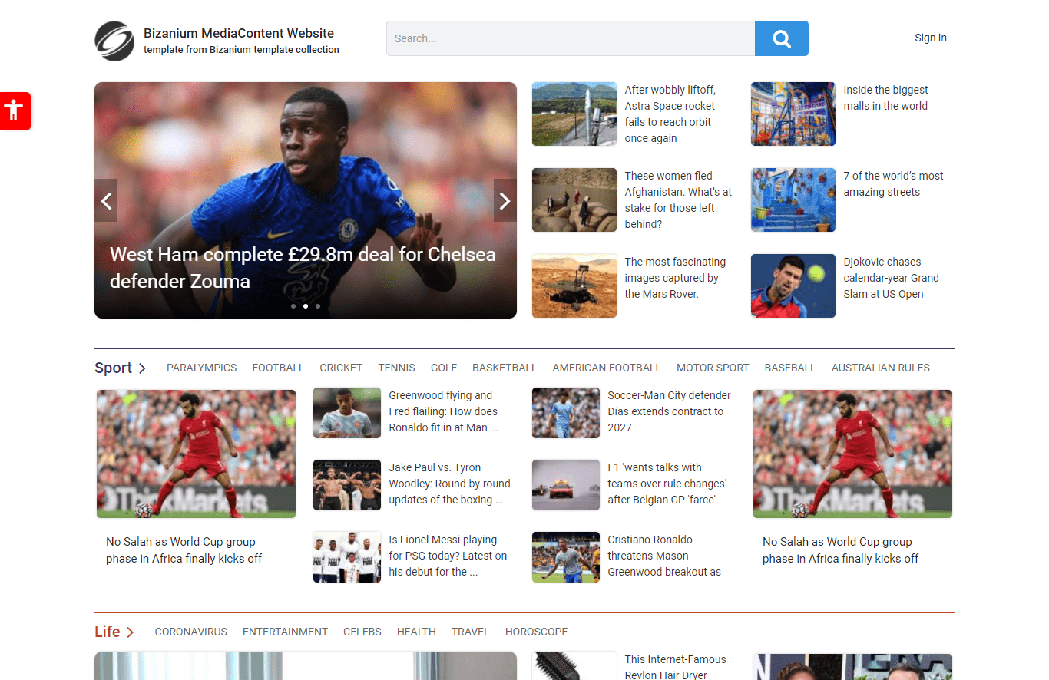Viewport: 1049px width, 680px height.
Task: Open the Motor Sport category
Action: (x=713, y=368)
